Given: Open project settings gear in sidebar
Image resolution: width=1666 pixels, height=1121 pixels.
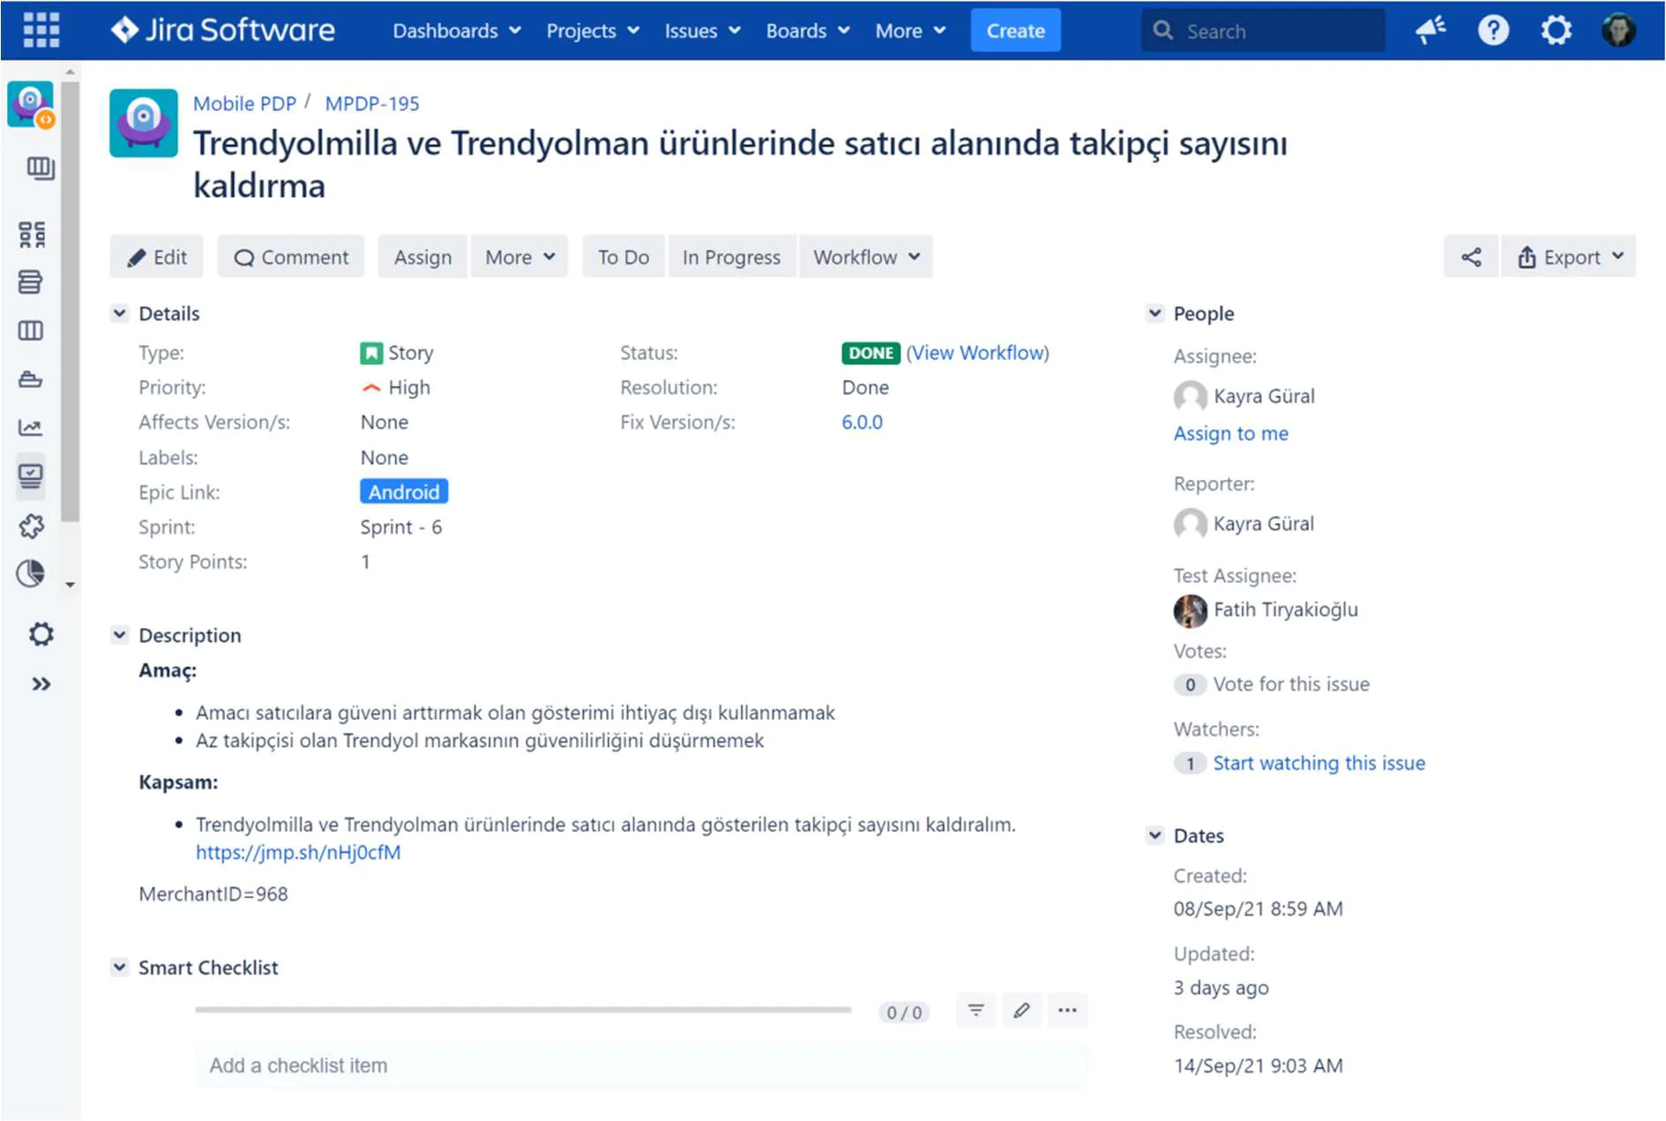Looking at the screenshot, I should click(x=41, y=634).
